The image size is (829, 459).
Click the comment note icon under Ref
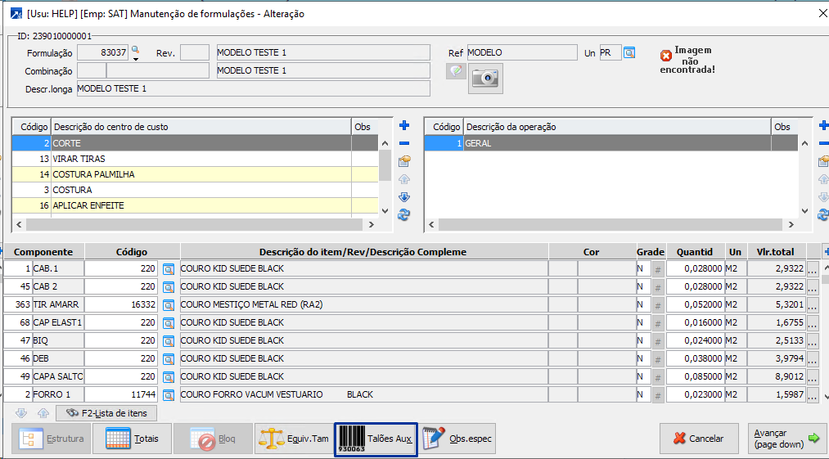[x=456, y=71]
